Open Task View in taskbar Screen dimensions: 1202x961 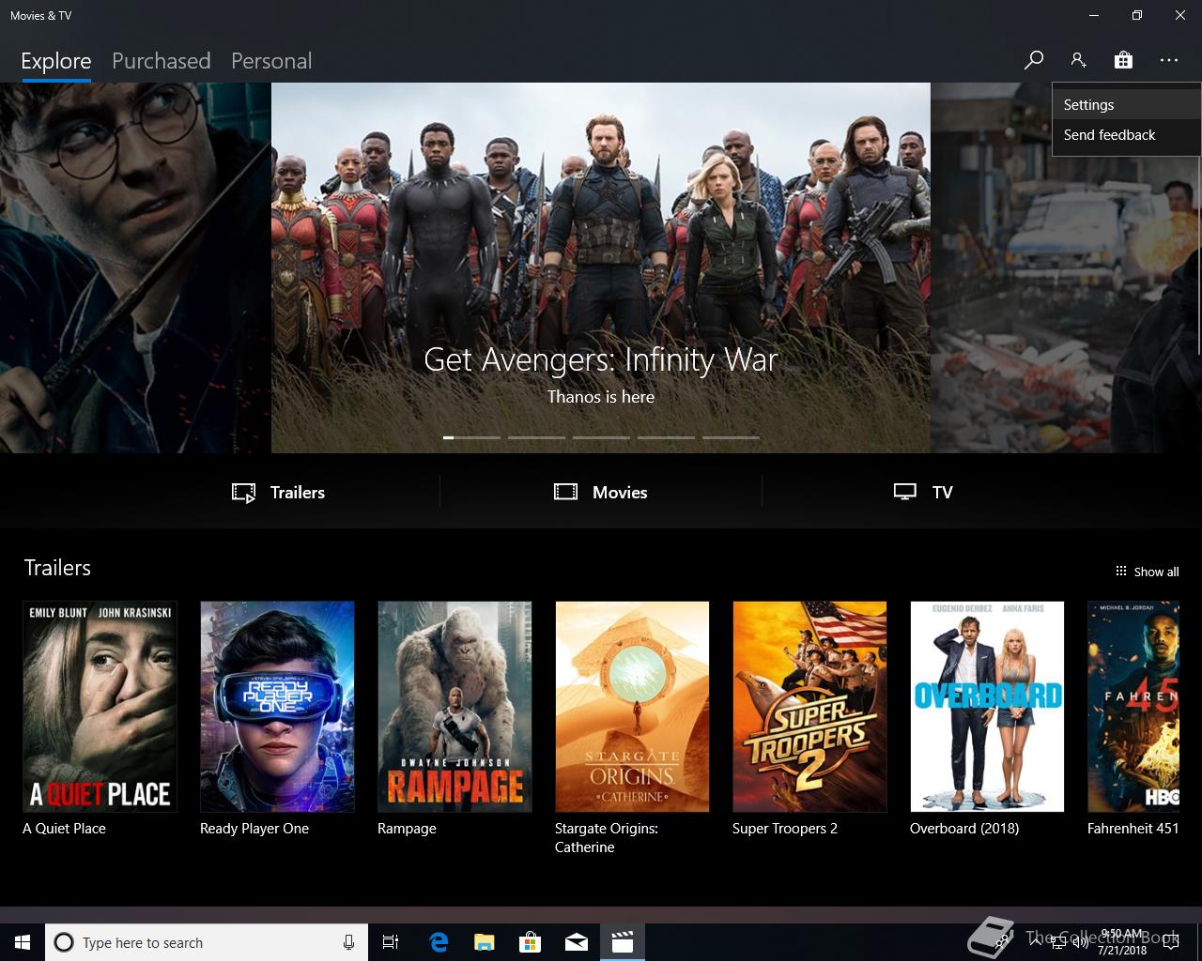[391, 942]
